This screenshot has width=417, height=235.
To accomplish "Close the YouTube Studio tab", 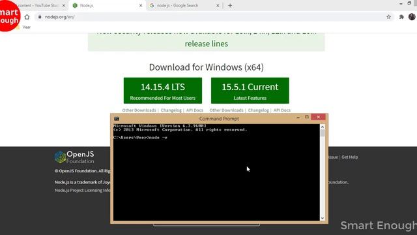I will click(x=64, y=5).
